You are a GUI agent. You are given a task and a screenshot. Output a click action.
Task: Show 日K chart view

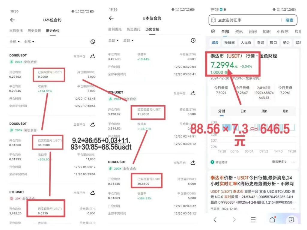pyautogui.click(x=243, y=111)
